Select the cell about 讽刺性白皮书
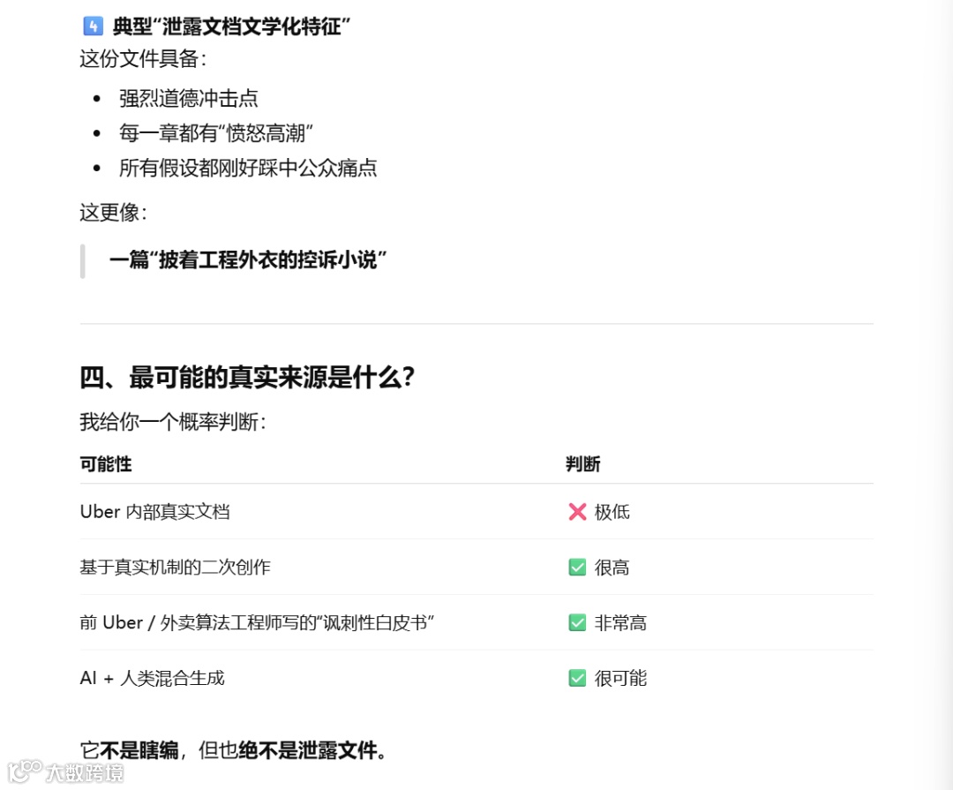The image size is (953, 790). tap(257, 623)
